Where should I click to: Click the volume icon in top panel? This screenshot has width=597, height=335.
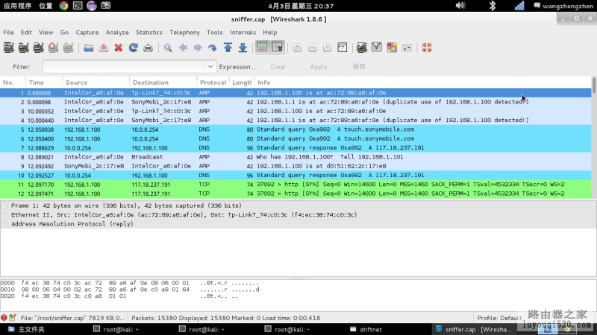pyautogui.click(x=460, y=6)
